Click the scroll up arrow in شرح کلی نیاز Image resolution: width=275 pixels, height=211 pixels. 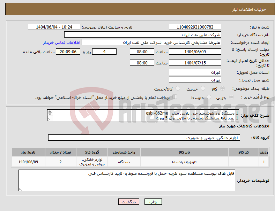point(50,111)
